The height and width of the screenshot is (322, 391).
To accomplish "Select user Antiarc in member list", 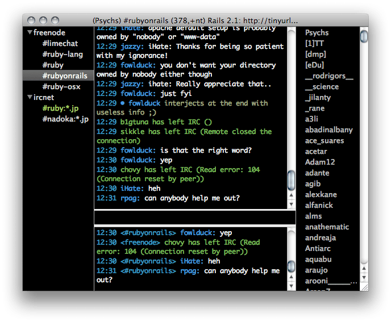I will click(318, 249).
